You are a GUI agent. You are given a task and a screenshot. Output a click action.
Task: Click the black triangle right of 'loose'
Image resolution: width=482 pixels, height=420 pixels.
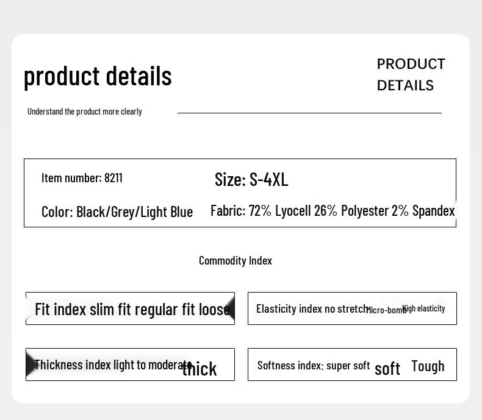[x=230, y=308]
